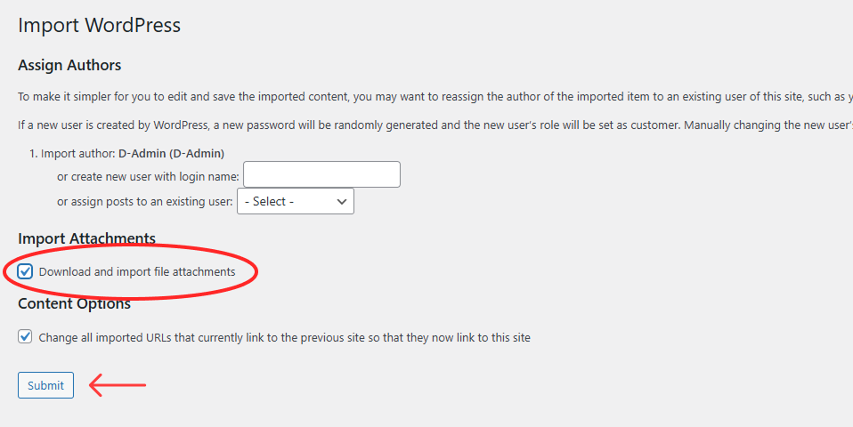Click the new user login name field
This screenshot has width=853, height=427.
(321, 174)
